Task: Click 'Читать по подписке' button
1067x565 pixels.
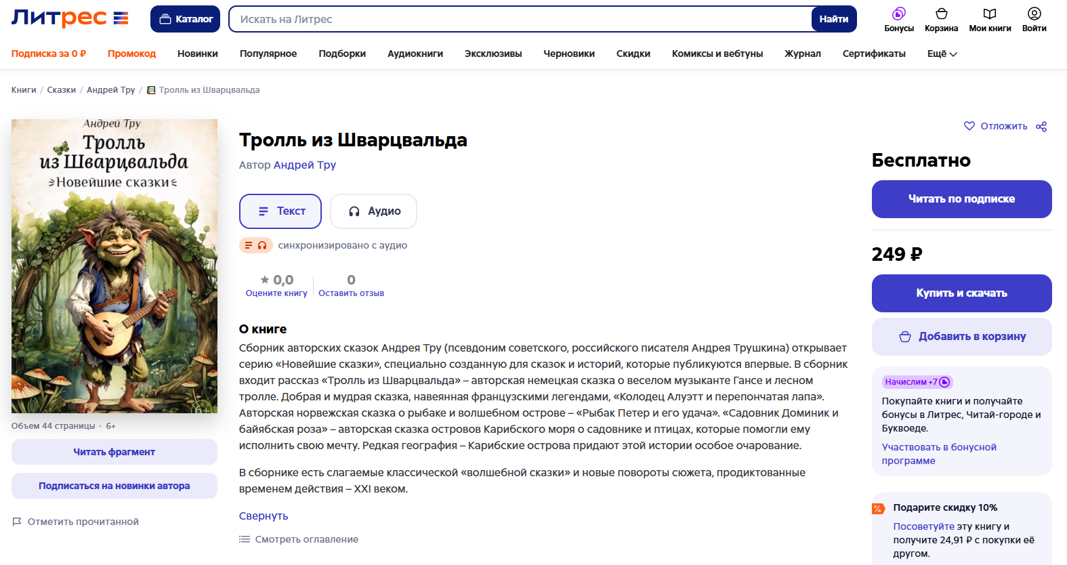Action: [961, 199]
